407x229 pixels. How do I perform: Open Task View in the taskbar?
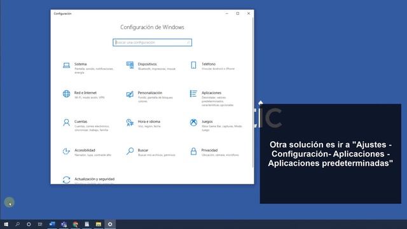[x=40, y=224]
